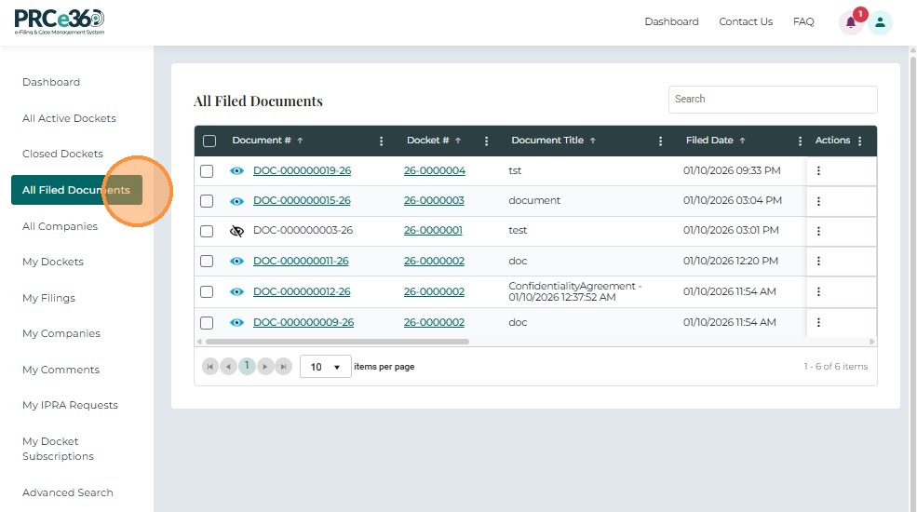The image size is (917, 512).
Task: Sort by Docket # arrow
Action: [x=458, y=141]
